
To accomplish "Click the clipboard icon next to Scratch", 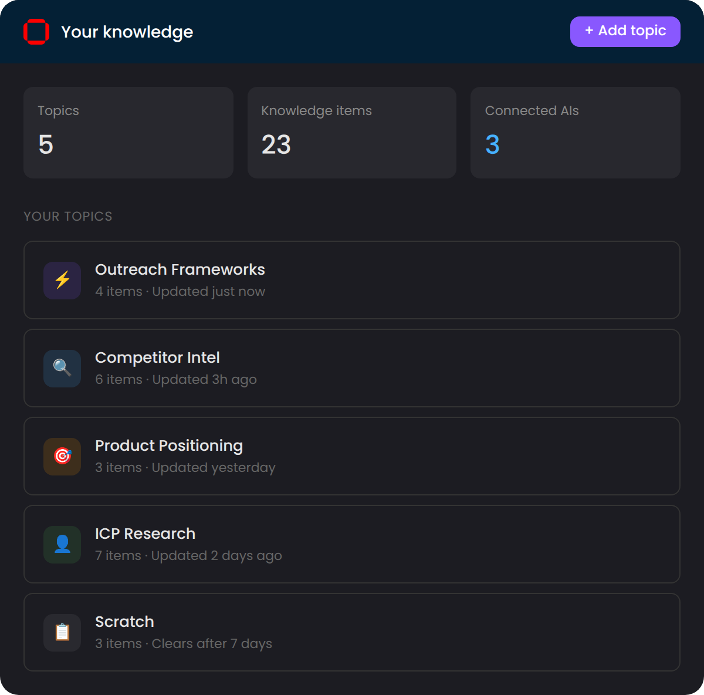I will (62, 632).
